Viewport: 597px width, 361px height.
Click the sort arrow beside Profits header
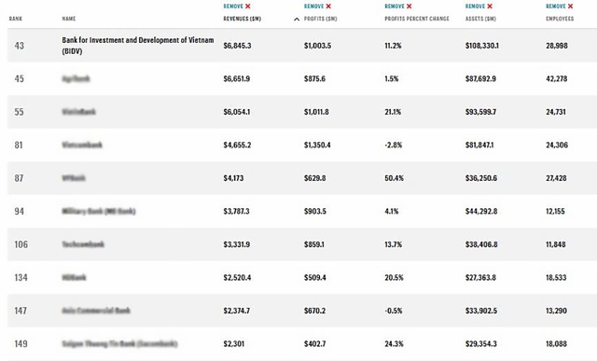tap(297, 19)
